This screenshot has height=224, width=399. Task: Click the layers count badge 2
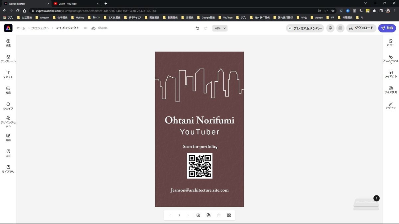coord(376,198)
